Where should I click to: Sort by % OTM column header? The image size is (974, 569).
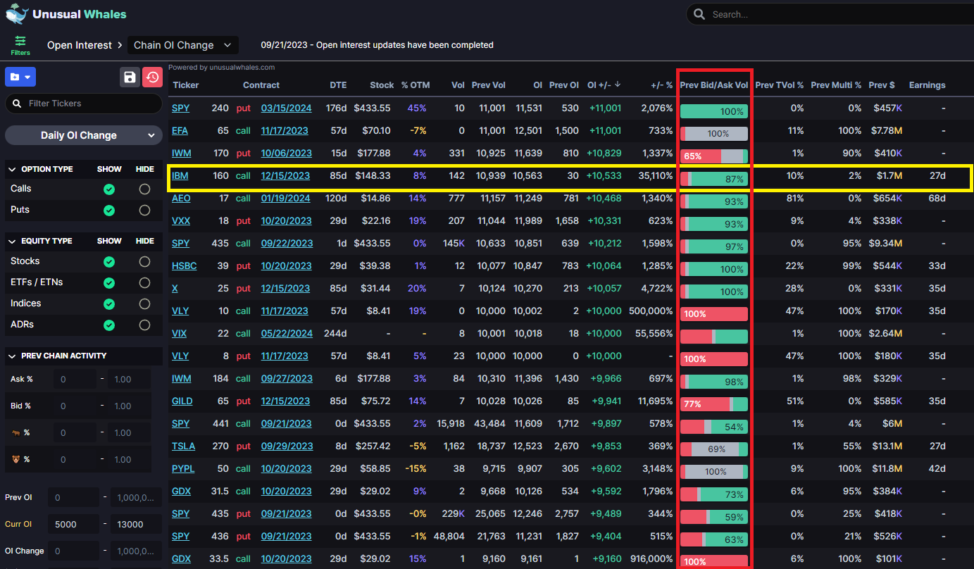[x=415, y=85]
